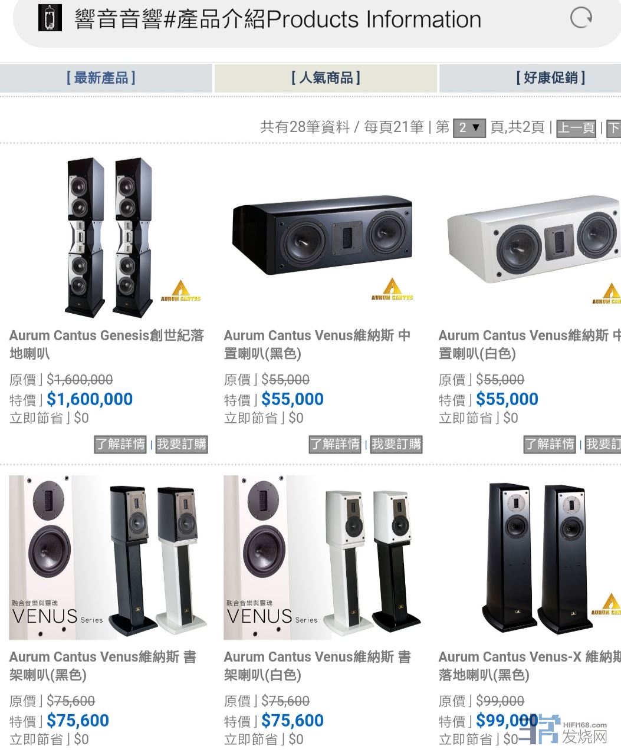Click 了解詳情 for white Venus center speaker
The width and height of the screenshot is (621, 756).
pos(550,444)
